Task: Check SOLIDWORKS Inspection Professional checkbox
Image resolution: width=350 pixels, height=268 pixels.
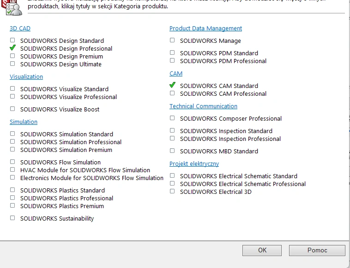Action: [x=172, y=138]
